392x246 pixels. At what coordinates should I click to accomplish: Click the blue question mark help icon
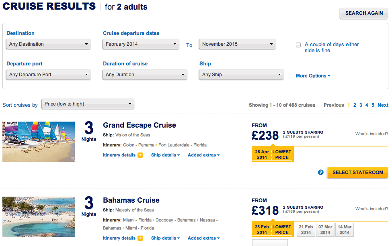(x=321, y=173)
